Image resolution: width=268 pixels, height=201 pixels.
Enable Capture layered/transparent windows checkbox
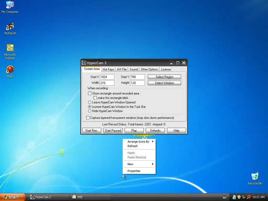88,118
